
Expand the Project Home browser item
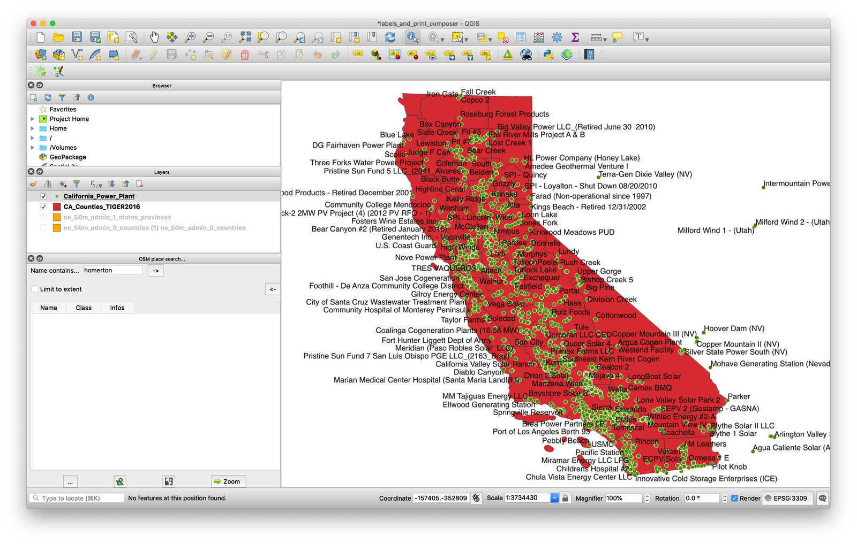click(x=33, y=119)
